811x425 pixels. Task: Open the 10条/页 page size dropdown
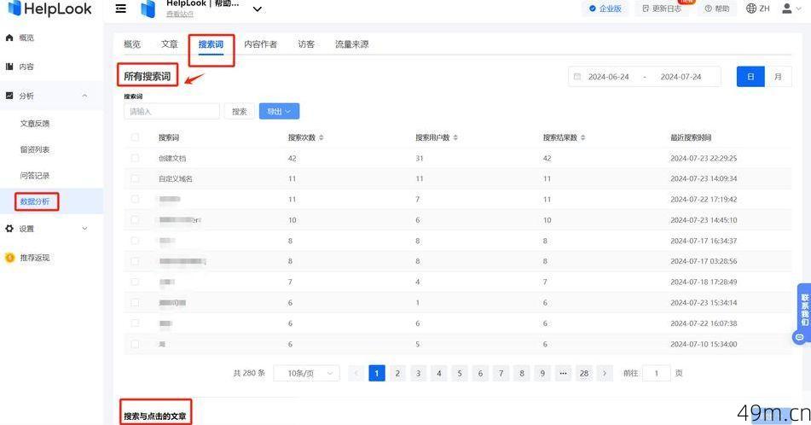pos(306,373)
